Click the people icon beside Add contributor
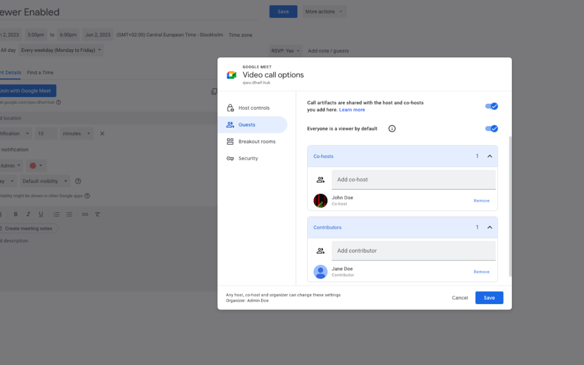This screenshot has height=365, width=584. pos(320,251)
